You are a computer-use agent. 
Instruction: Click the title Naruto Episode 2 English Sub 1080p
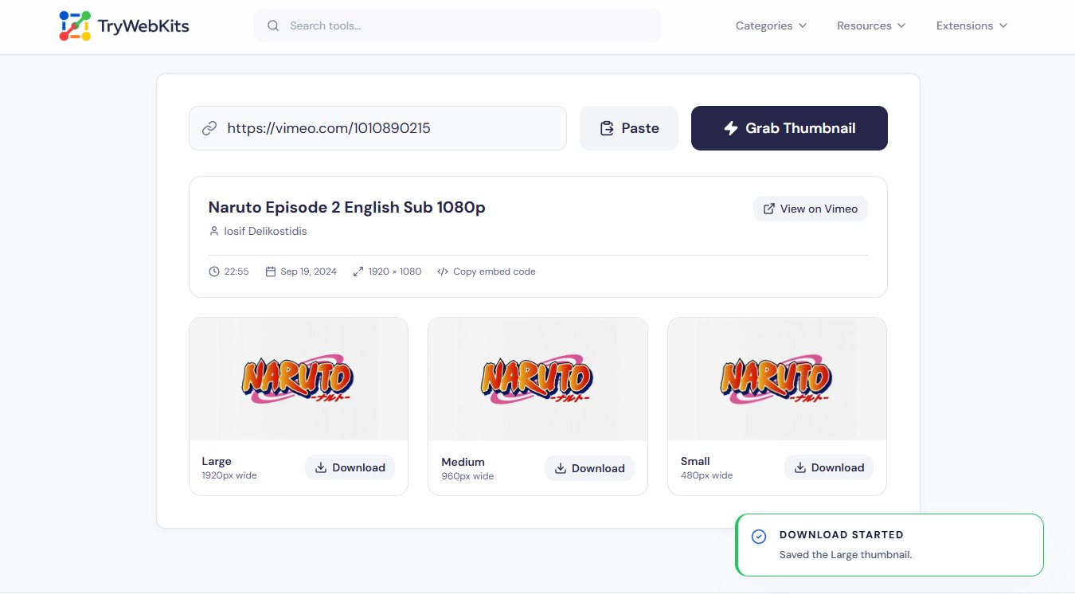(x=347, y=207)
